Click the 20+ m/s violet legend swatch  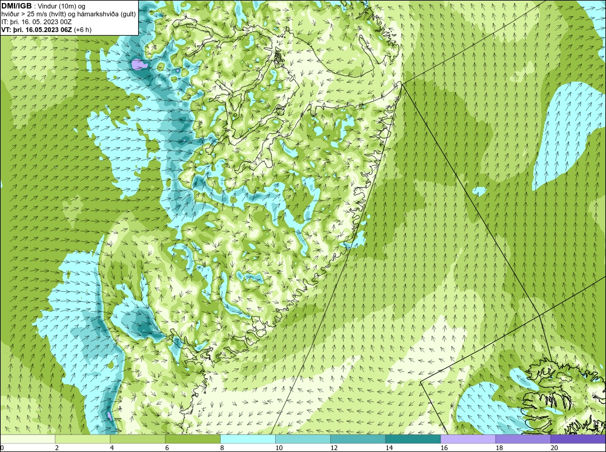578,439
